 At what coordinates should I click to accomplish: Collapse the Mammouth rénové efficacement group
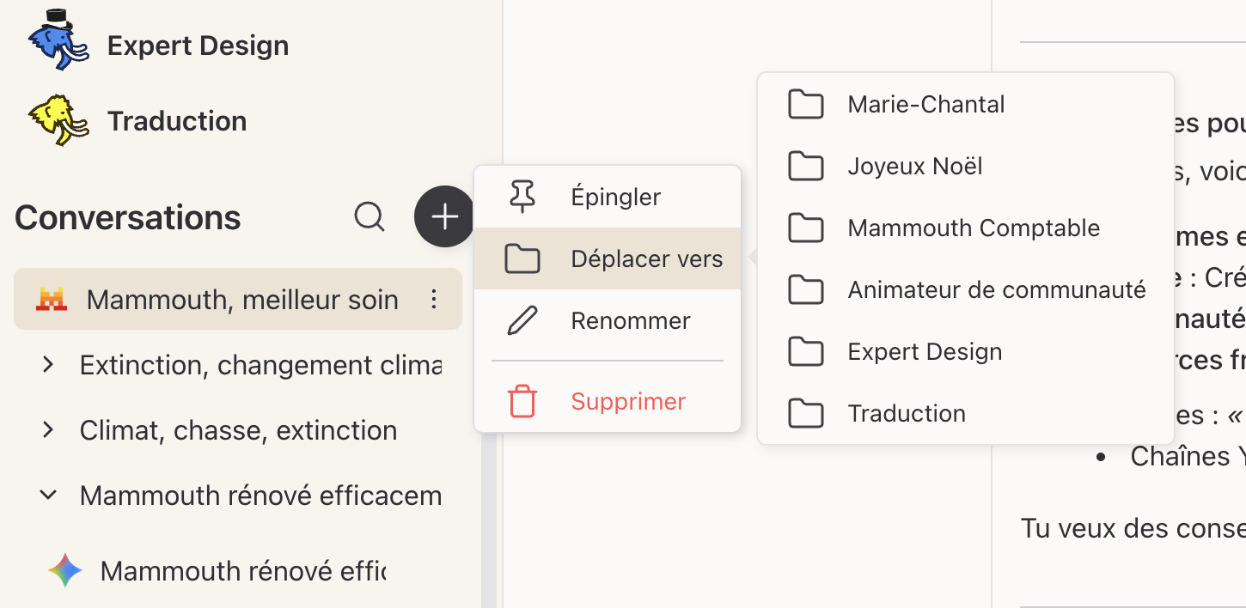point(49,496)
